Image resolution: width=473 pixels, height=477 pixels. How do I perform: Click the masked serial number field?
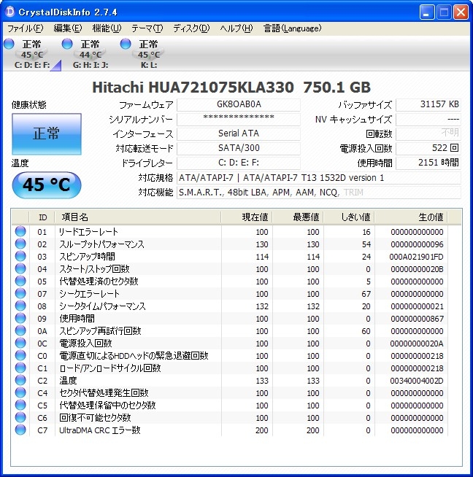239,120
